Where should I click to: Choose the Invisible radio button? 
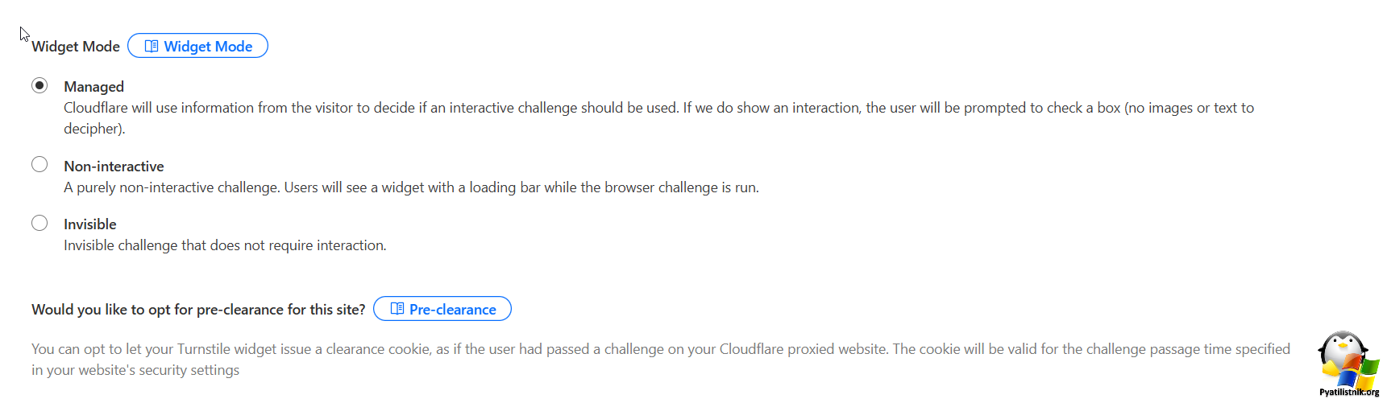click(x=39, y=223)
